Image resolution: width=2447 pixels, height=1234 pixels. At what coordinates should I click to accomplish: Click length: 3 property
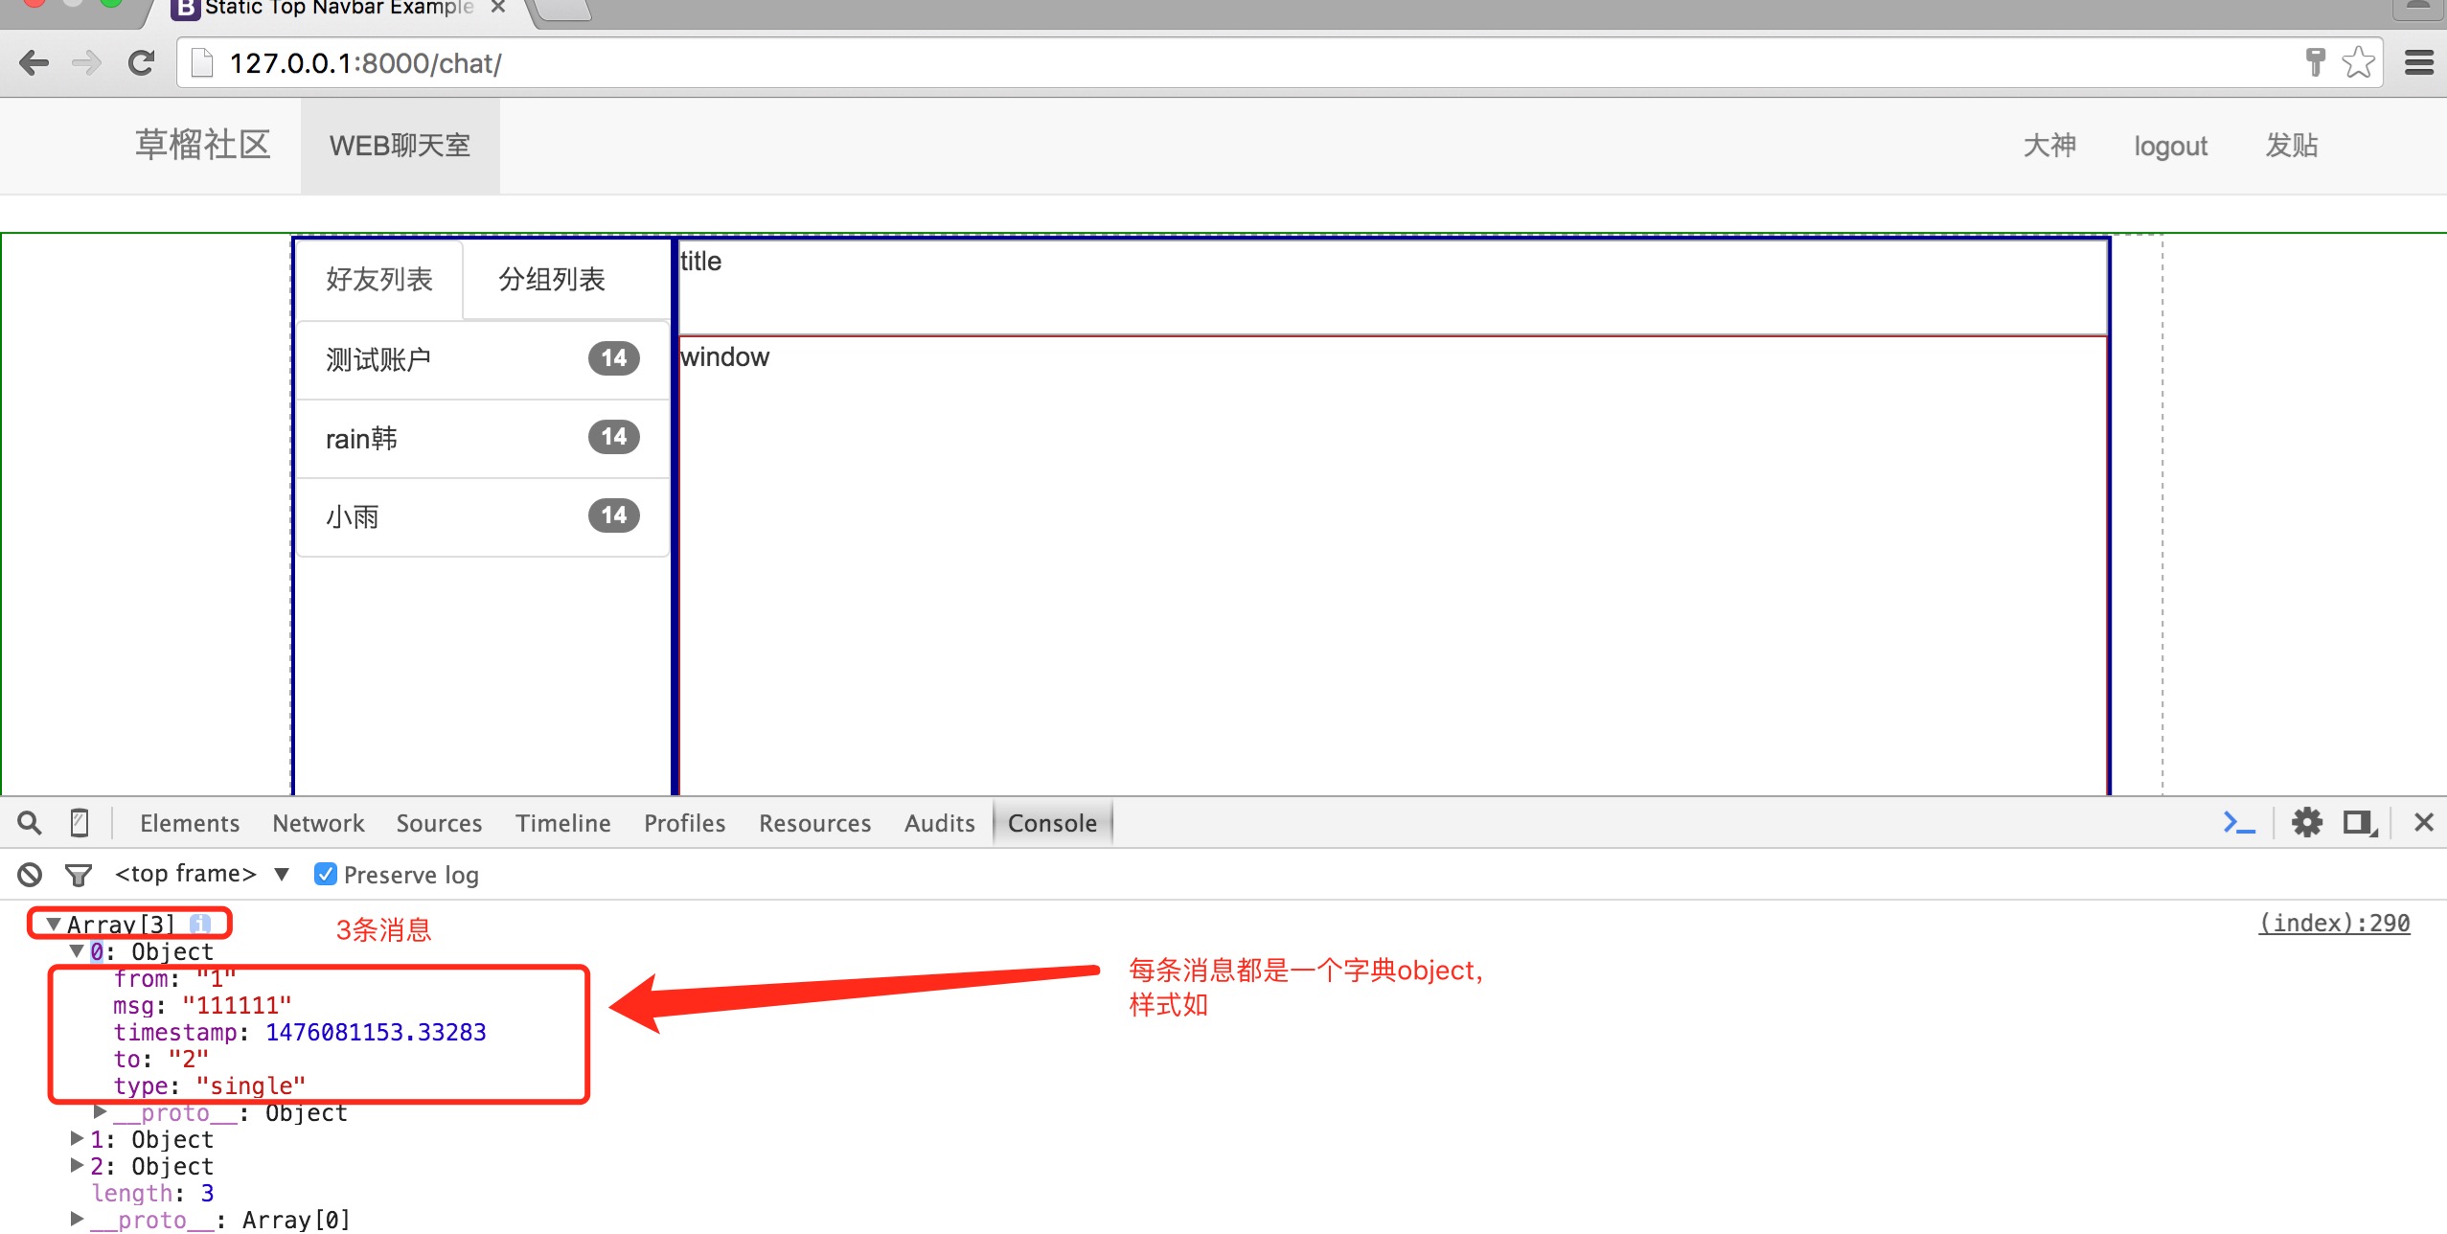152,1193
